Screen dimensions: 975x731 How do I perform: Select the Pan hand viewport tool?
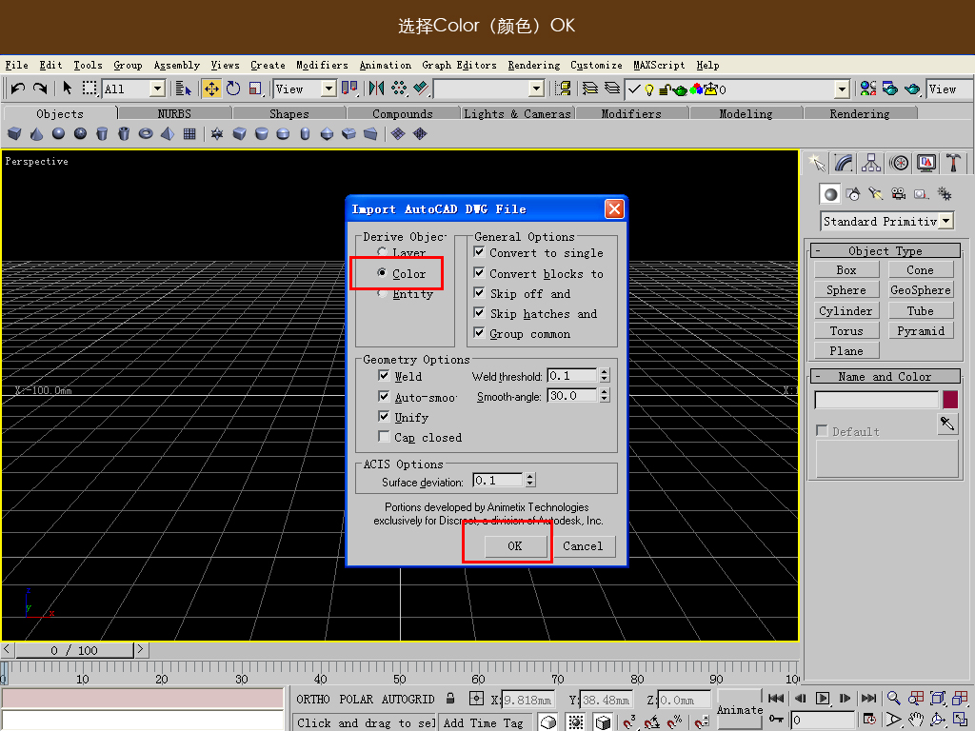tap(915, 720)
